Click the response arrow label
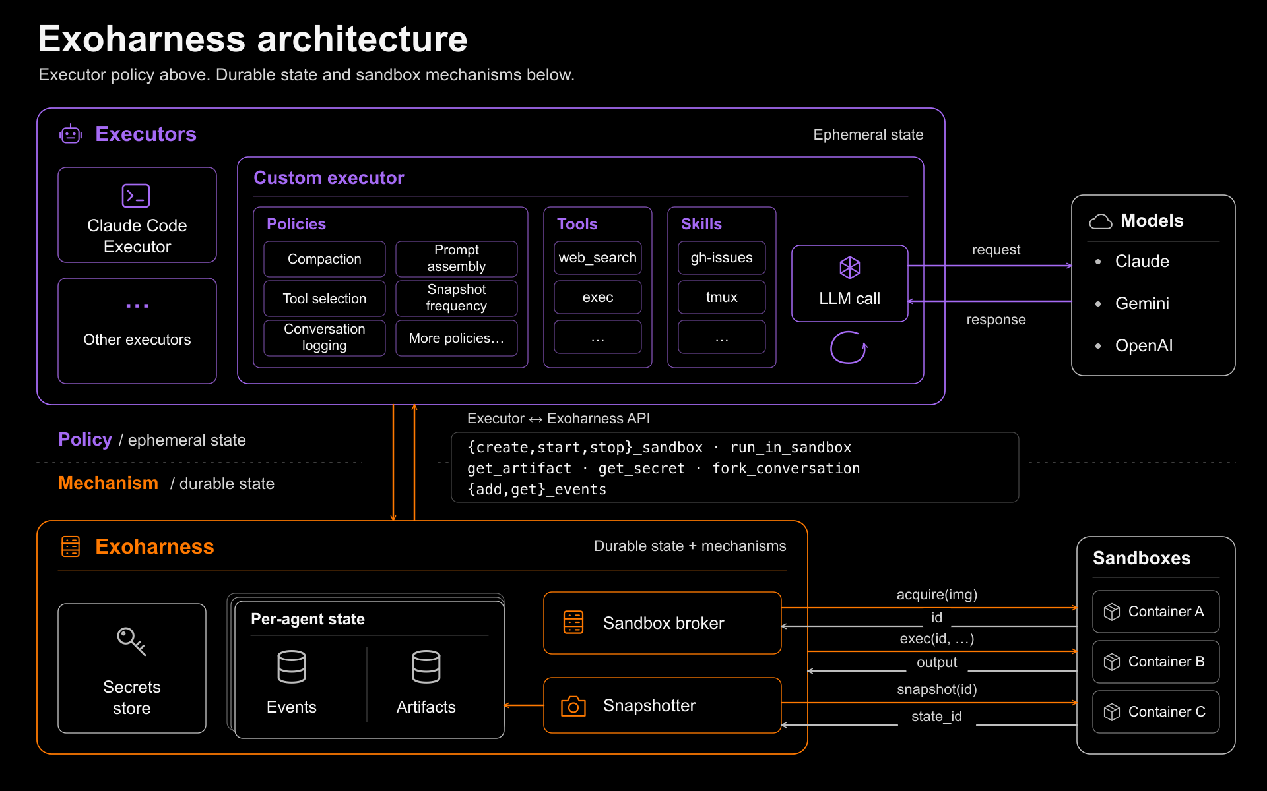 (x=996, y=320)
